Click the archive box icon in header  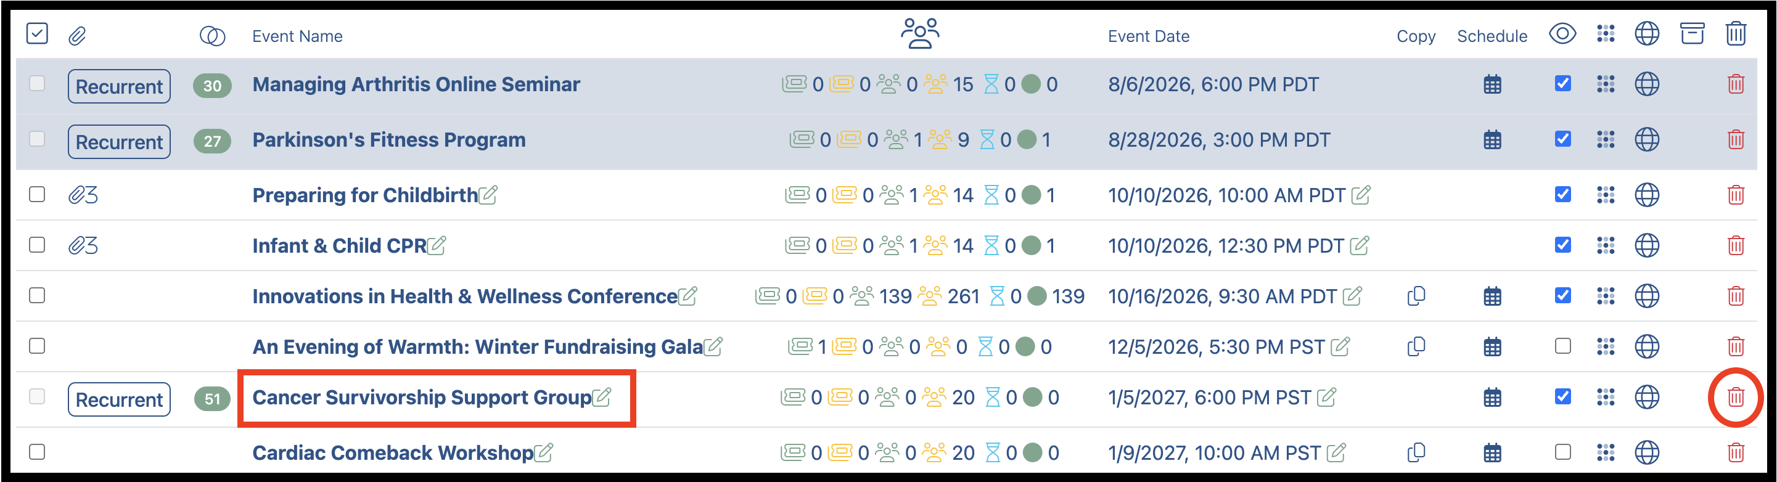(x=1691, y=33)
